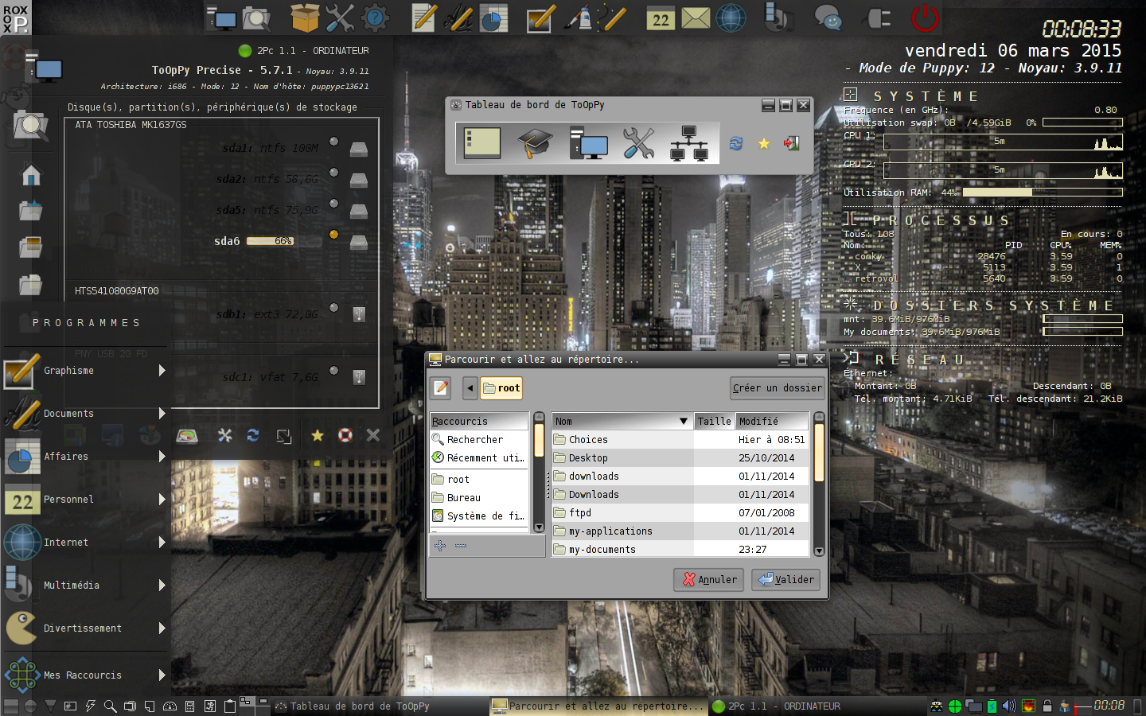Screen dimensions: 1146x716
Task: Toggle the sda1 ntfs 100M mount indicator
Action: pyautogui.click(x=334, y=142)
